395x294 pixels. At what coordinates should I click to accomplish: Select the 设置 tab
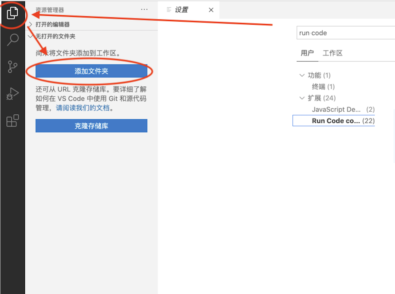pos(189,10)
